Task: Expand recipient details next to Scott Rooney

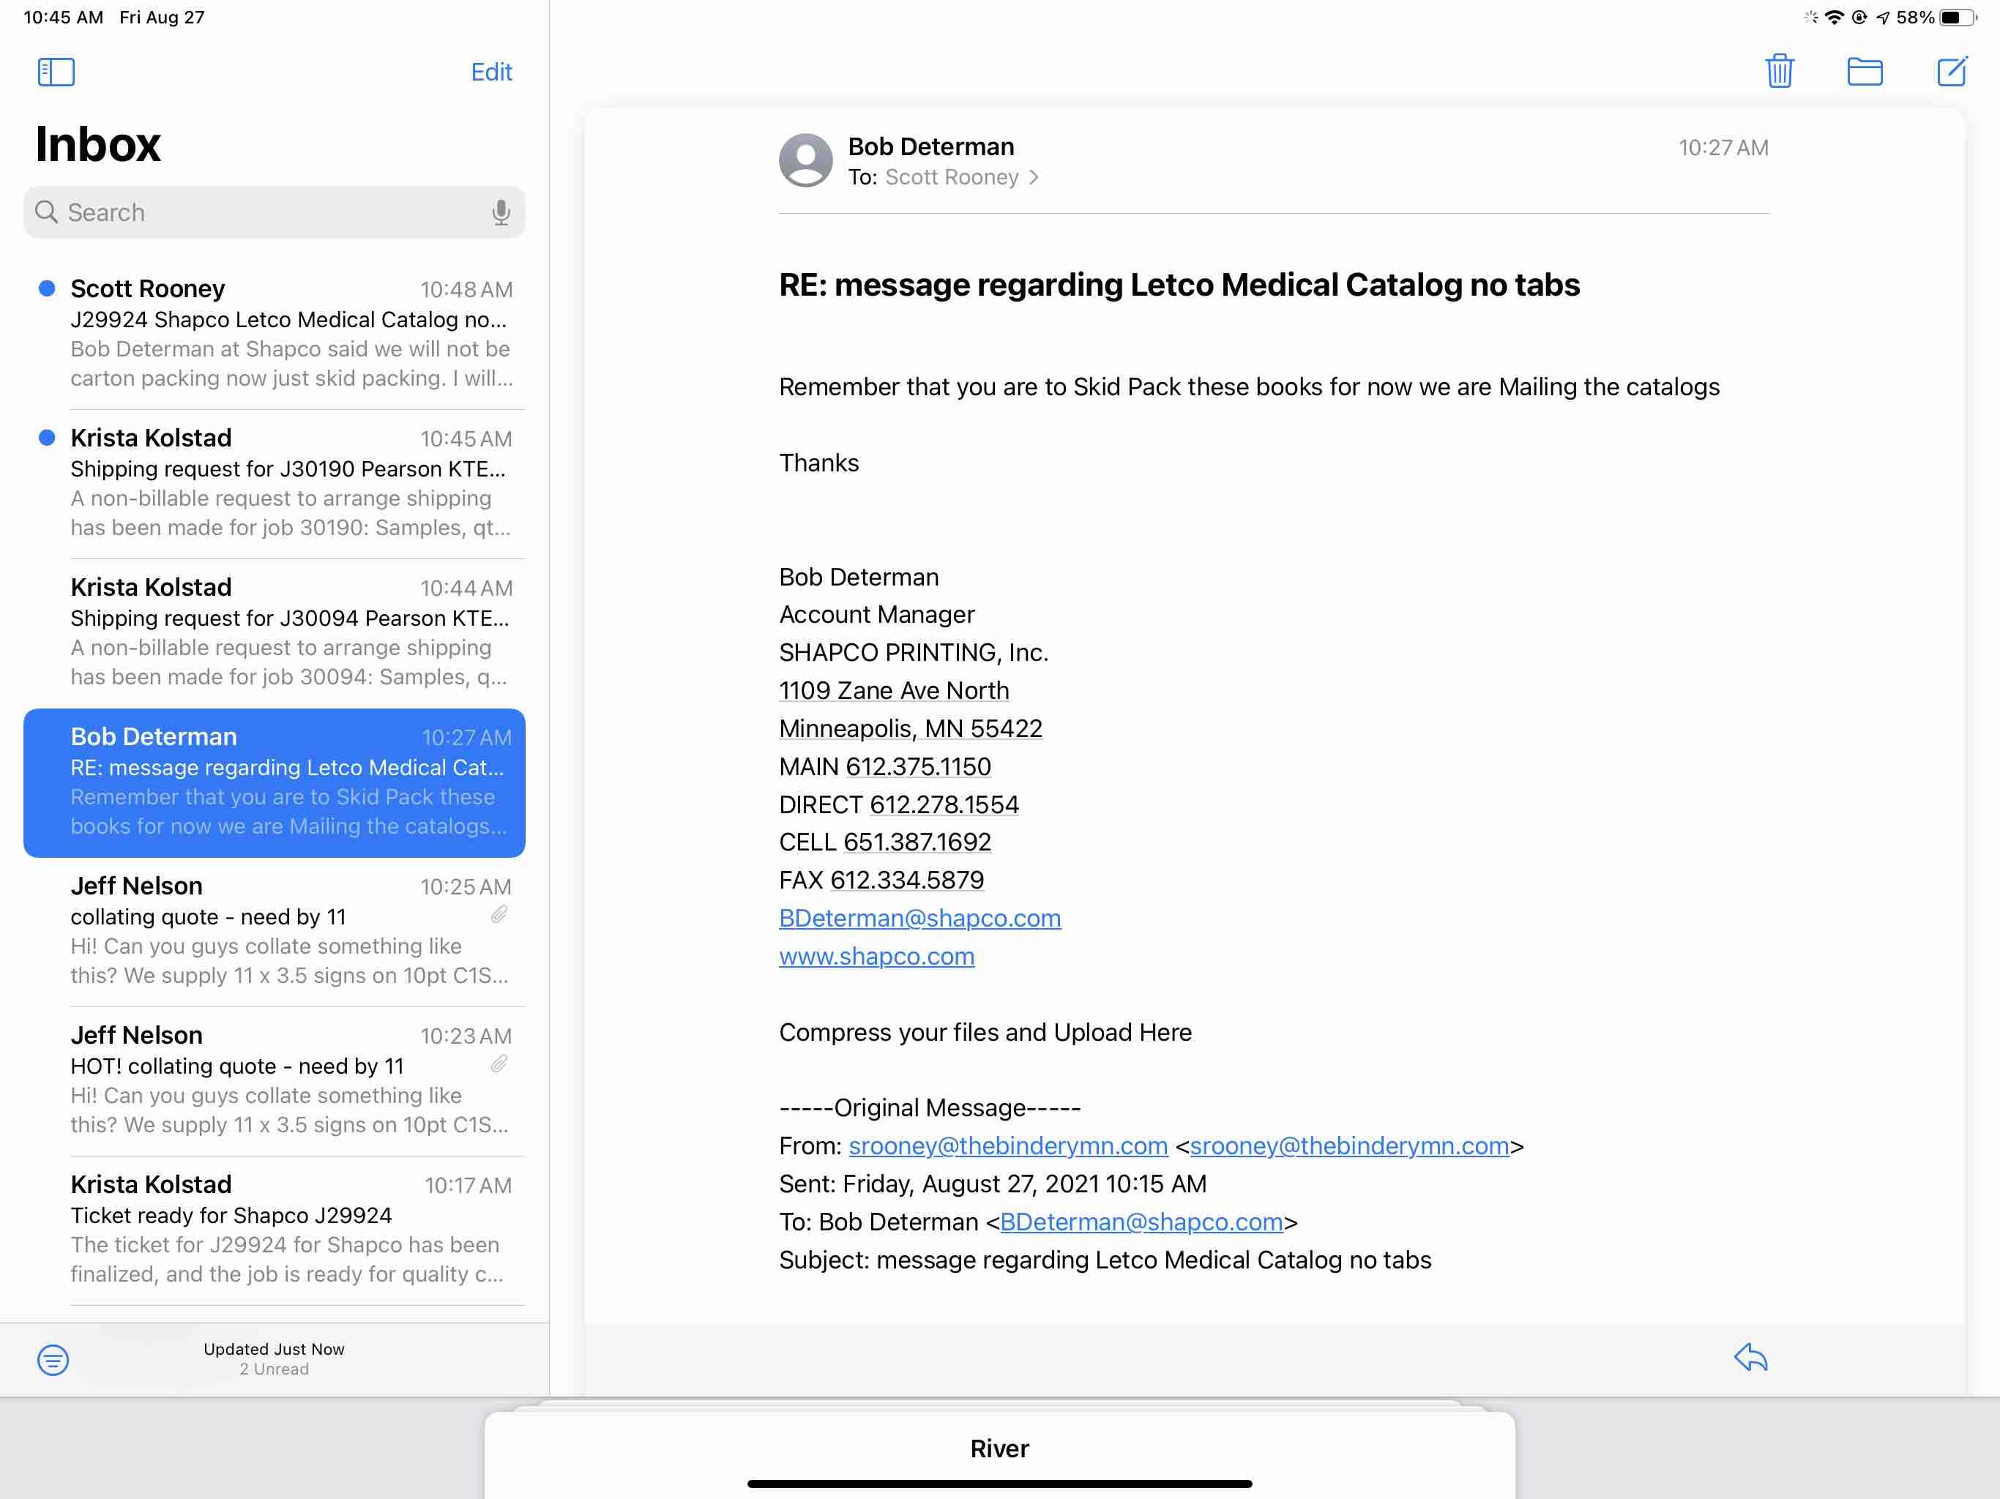Action: click(1034, 177)
